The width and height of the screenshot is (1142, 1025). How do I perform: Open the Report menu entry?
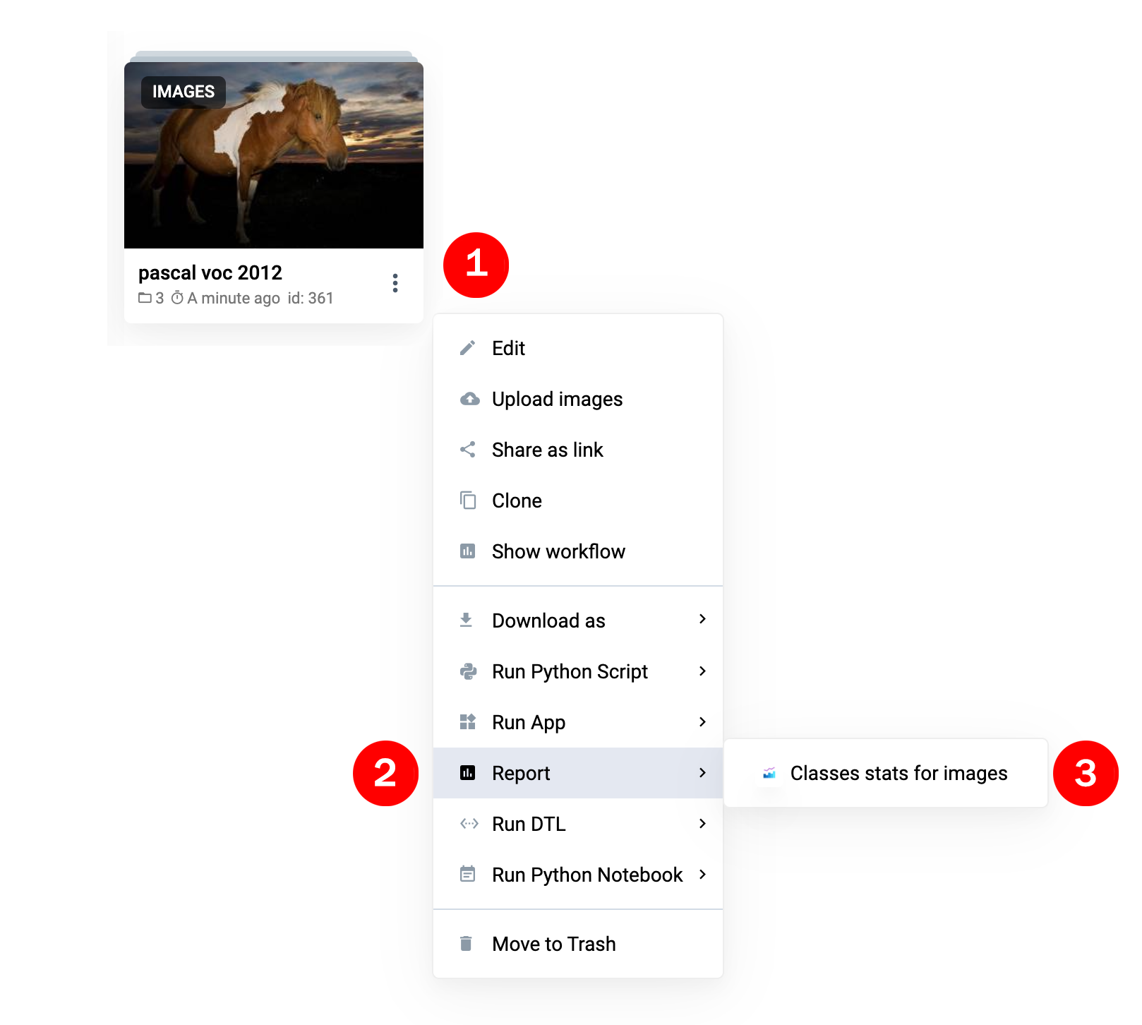[578, 773]
